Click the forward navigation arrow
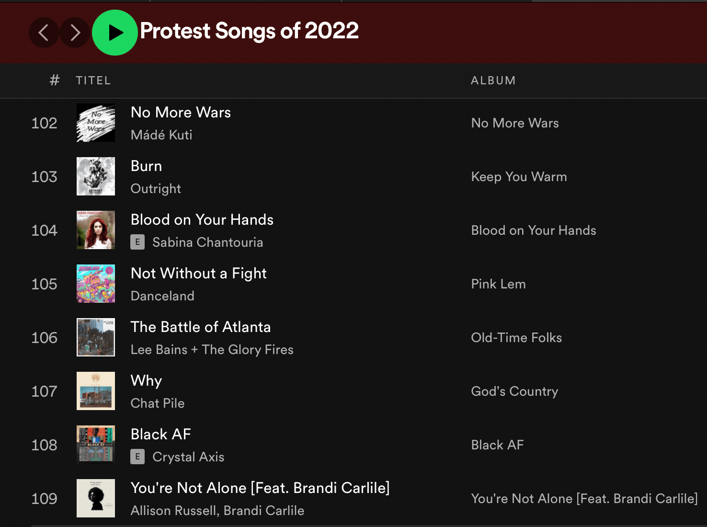 tap(75, 33)
